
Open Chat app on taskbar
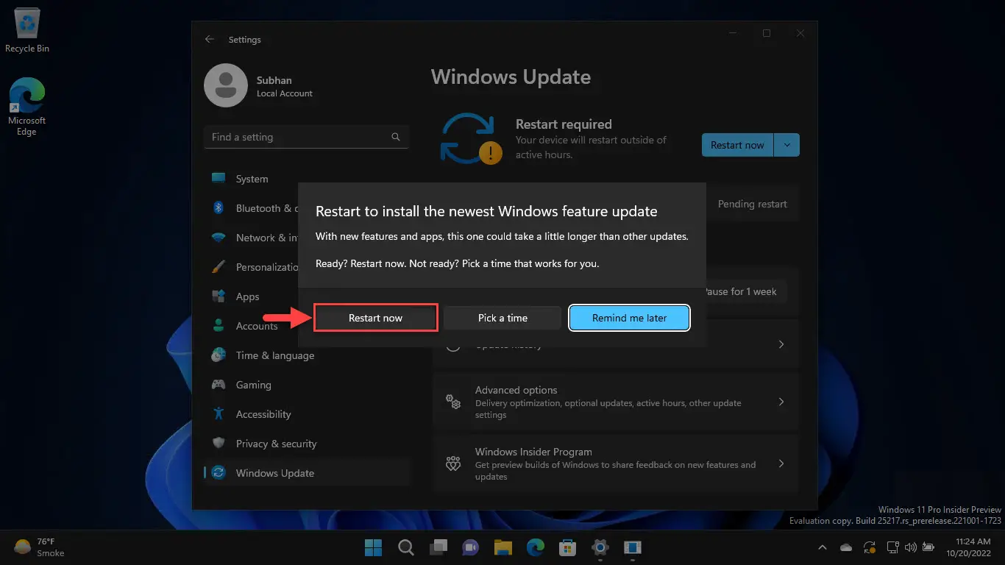click(x=471, y=547)
